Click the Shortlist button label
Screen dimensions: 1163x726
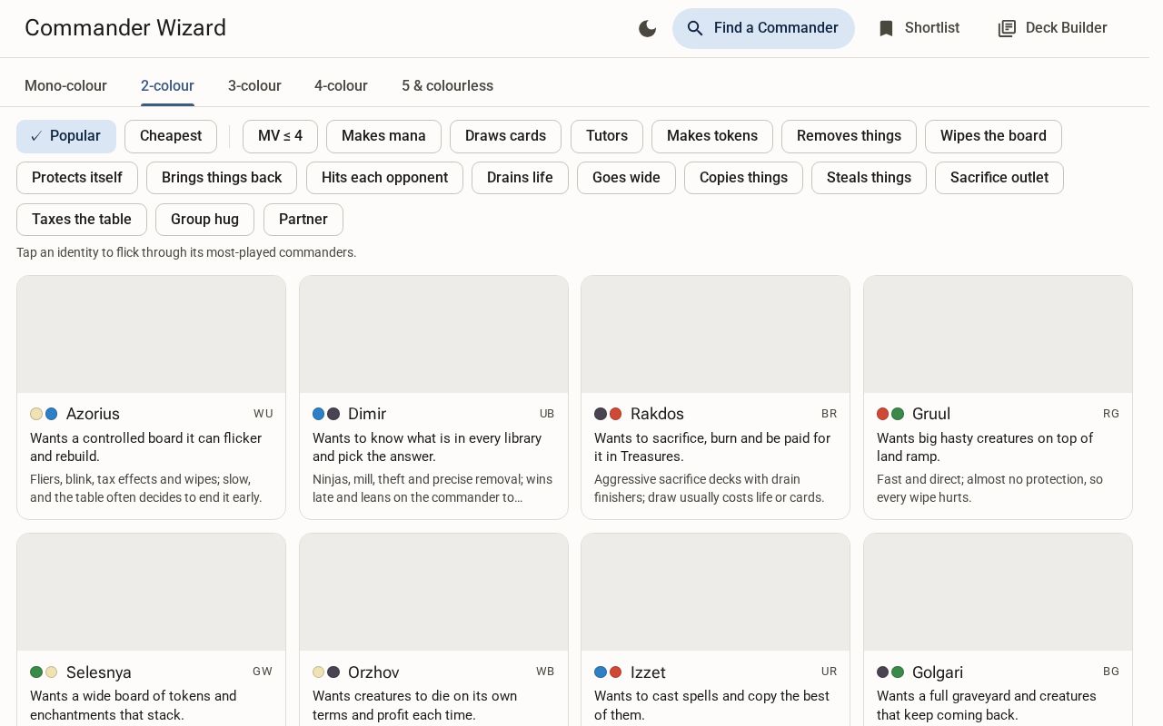pos(932,28)
